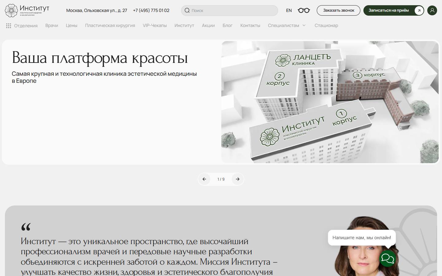Viewport: 442px width, 276px height.
Task: Open the Врачи menu item
Action: click(x=52, y=25)
